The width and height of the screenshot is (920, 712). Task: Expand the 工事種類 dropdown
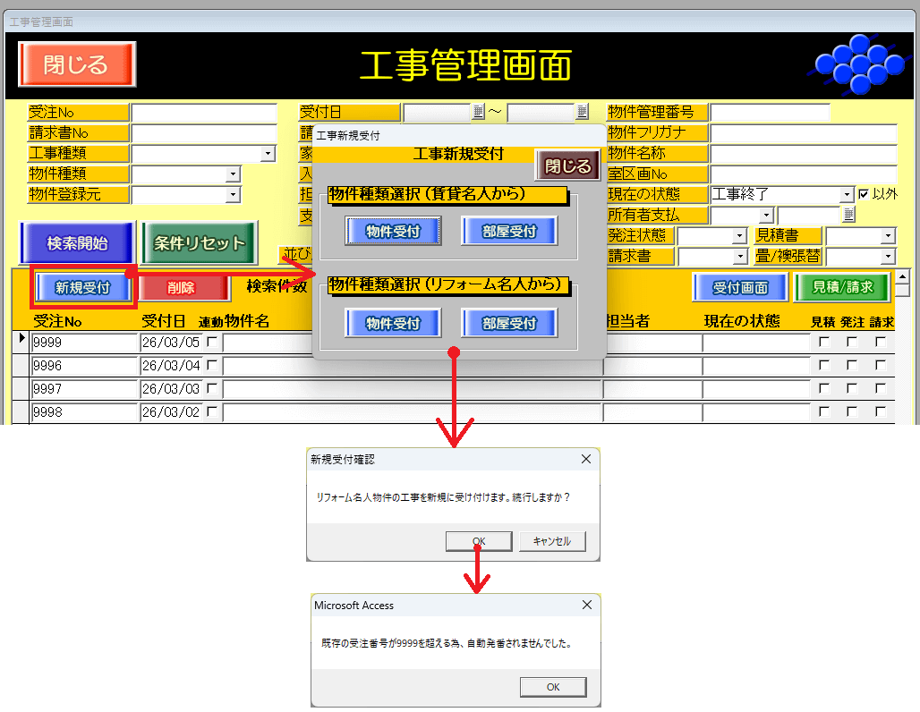pyautogui.click(x=268, y=154)
